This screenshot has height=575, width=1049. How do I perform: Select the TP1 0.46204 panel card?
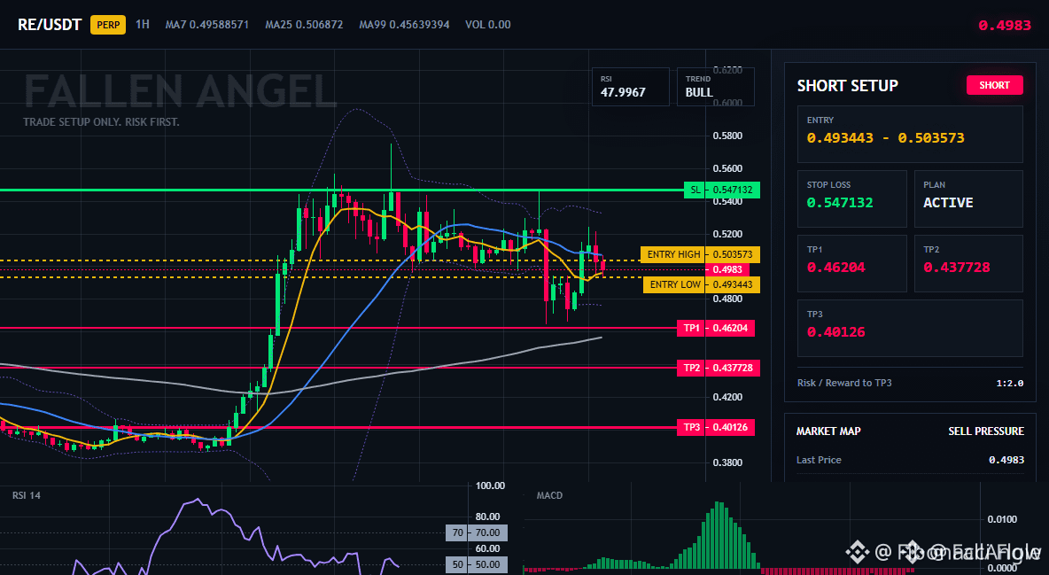(x=851, y=263)
